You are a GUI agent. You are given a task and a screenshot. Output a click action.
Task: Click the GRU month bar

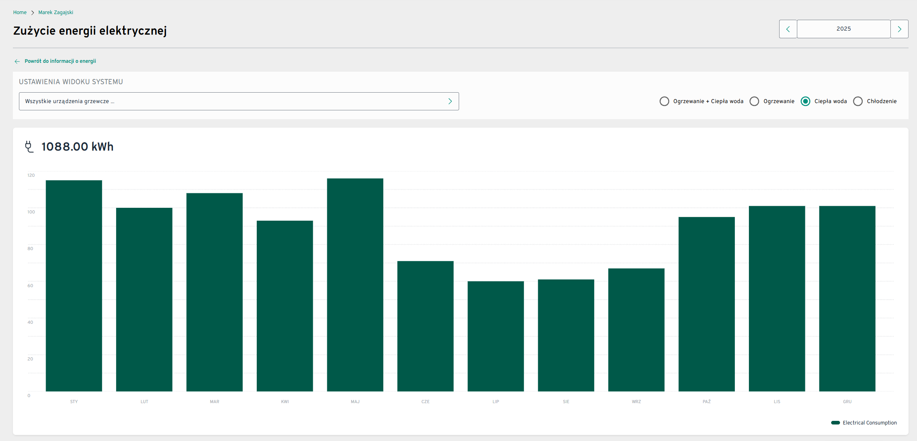(x=847, y=298)
